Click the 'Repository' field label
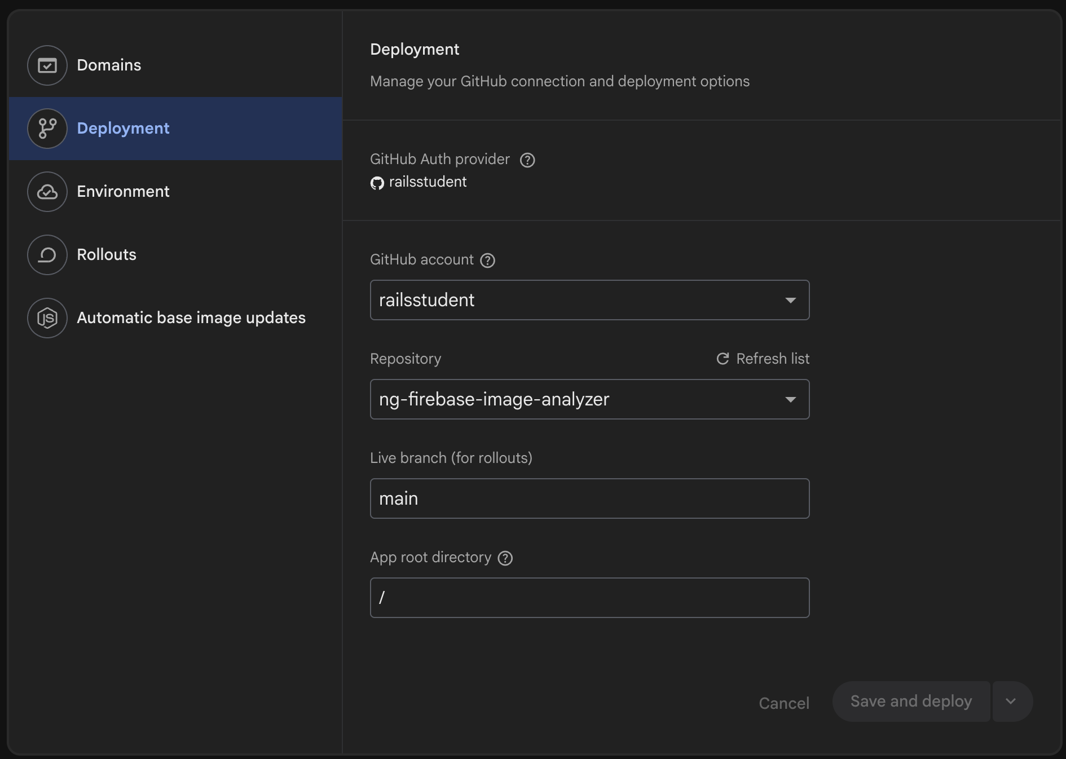The height and width of the screenshot is (759, 1066). click(406, 359)
